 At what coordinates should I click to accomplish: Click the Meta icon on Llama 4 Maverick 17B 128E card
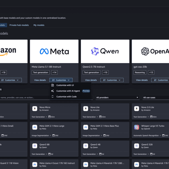pyautogui.click(x=86, y=164)
